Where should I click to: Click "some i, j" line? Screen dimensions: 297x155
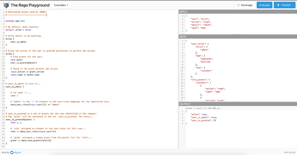[x=16, y=122]
